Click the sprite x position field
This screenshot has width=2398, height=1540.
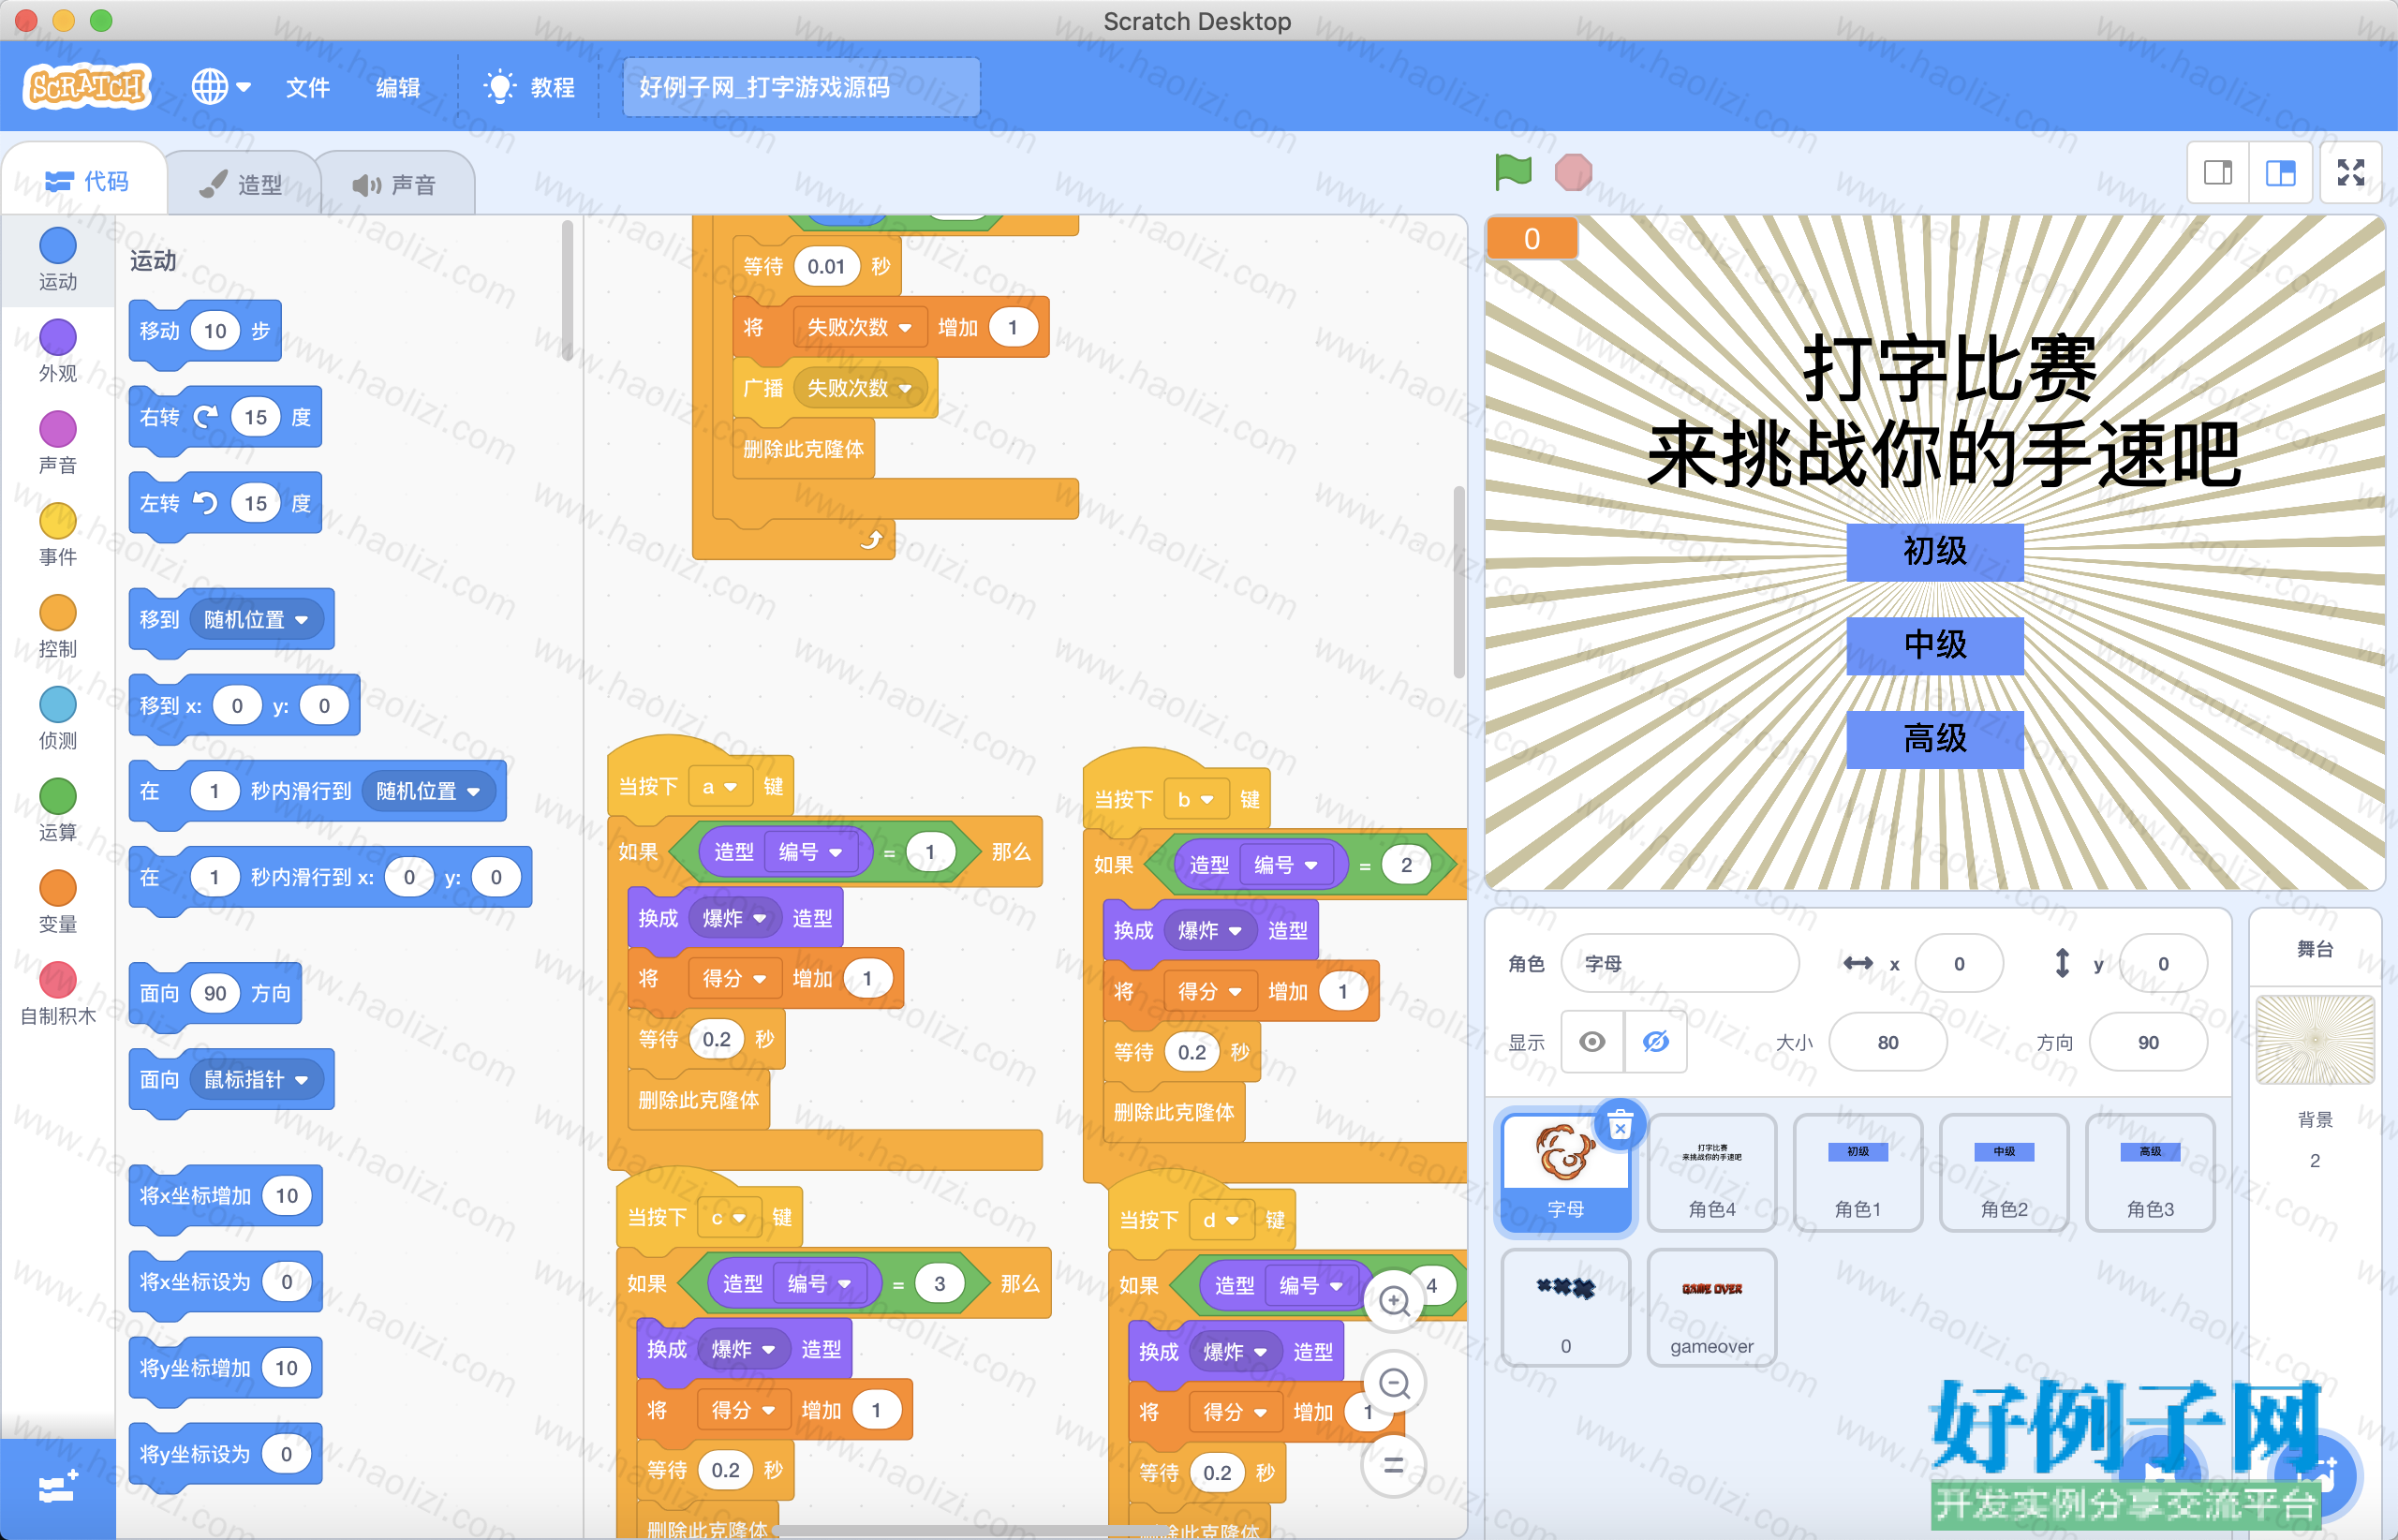1959,963
